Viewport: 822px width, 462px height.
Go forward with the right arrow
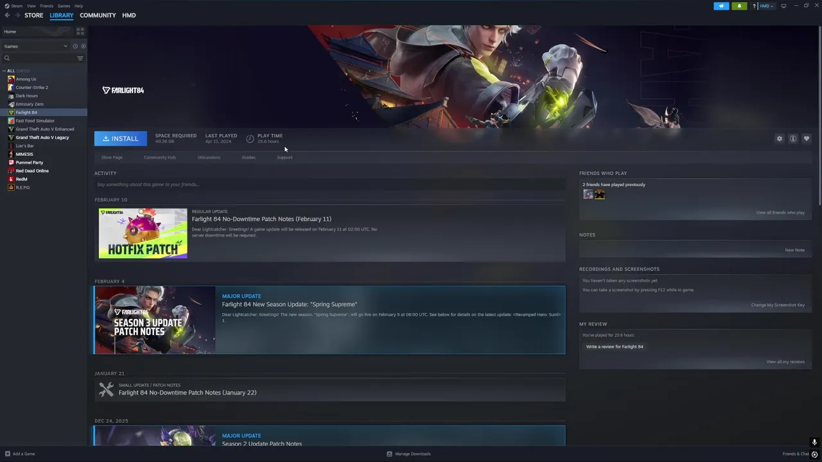[17, 15]
